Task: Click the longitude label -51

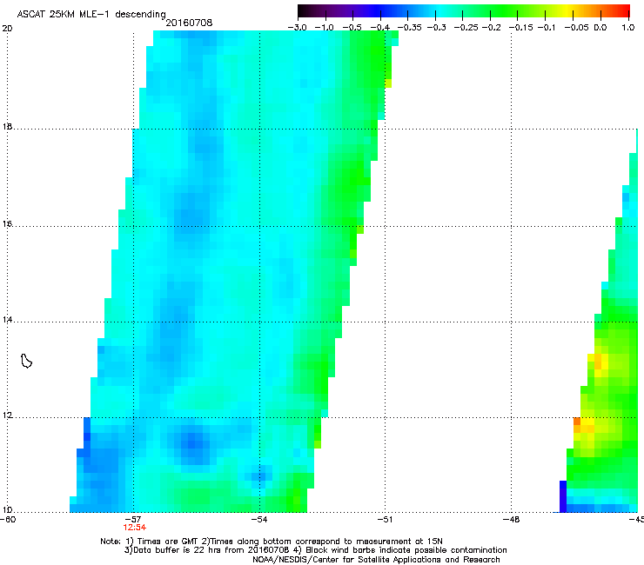Action: point(385,520)
